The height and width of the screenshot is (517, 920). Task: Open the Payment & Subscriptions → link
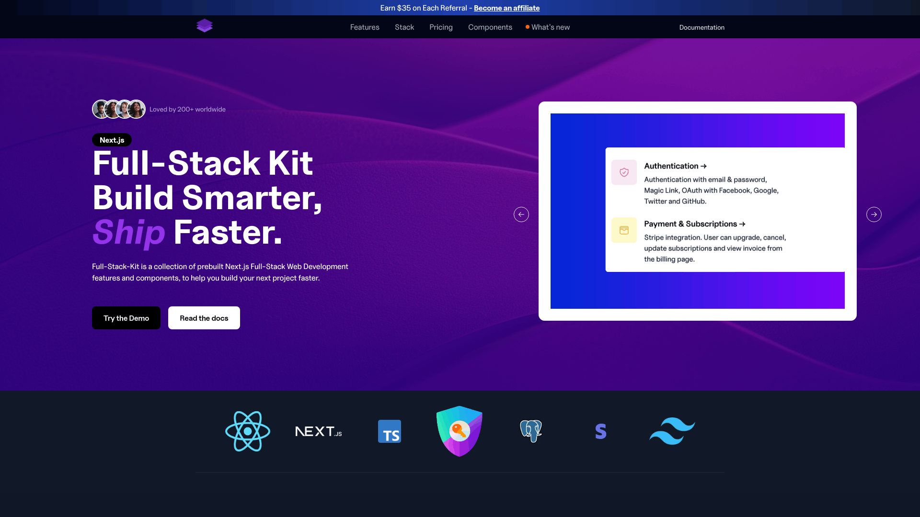coord(695,224)
